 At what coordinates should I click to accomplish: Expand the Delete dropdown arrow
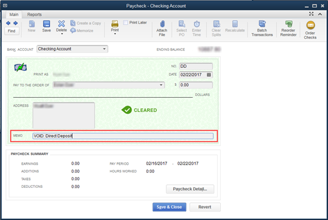[61, 34]
